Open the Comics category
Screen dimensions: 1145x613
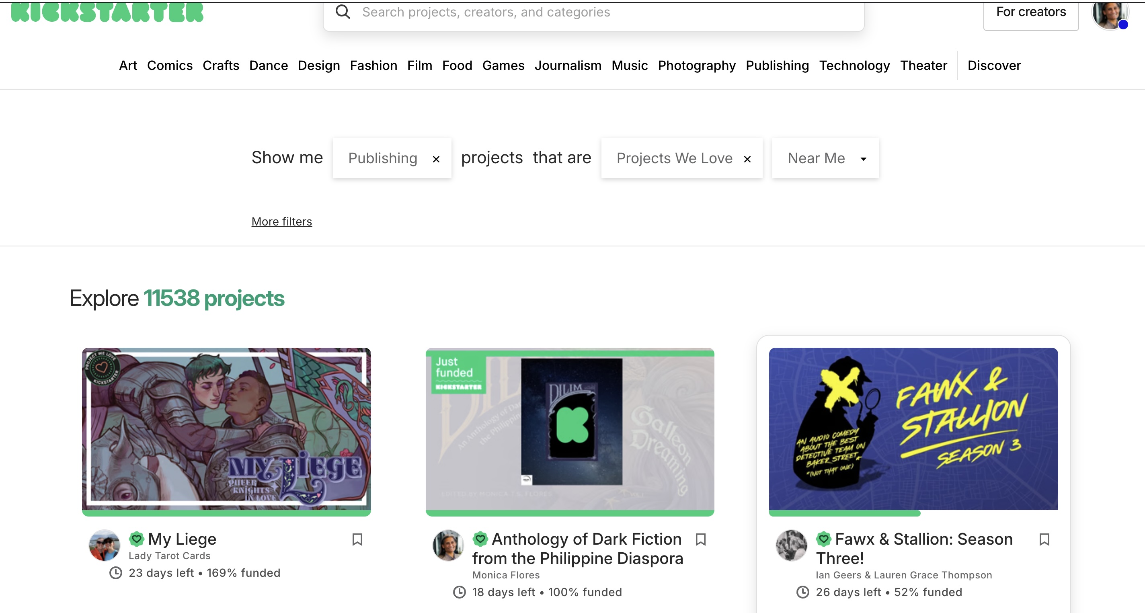click(170, 66)
